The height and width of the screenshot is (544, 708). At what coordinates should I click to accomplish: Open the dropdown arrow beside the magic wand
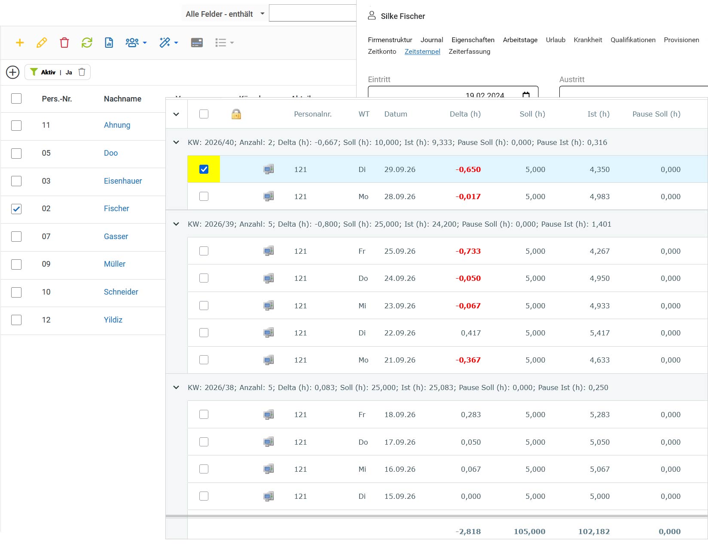[x=176, y=43]
